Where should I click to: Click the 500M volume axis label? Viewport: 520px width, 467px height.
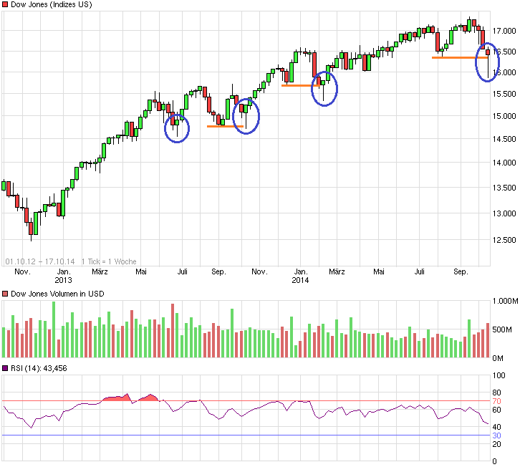click(502, 329)
